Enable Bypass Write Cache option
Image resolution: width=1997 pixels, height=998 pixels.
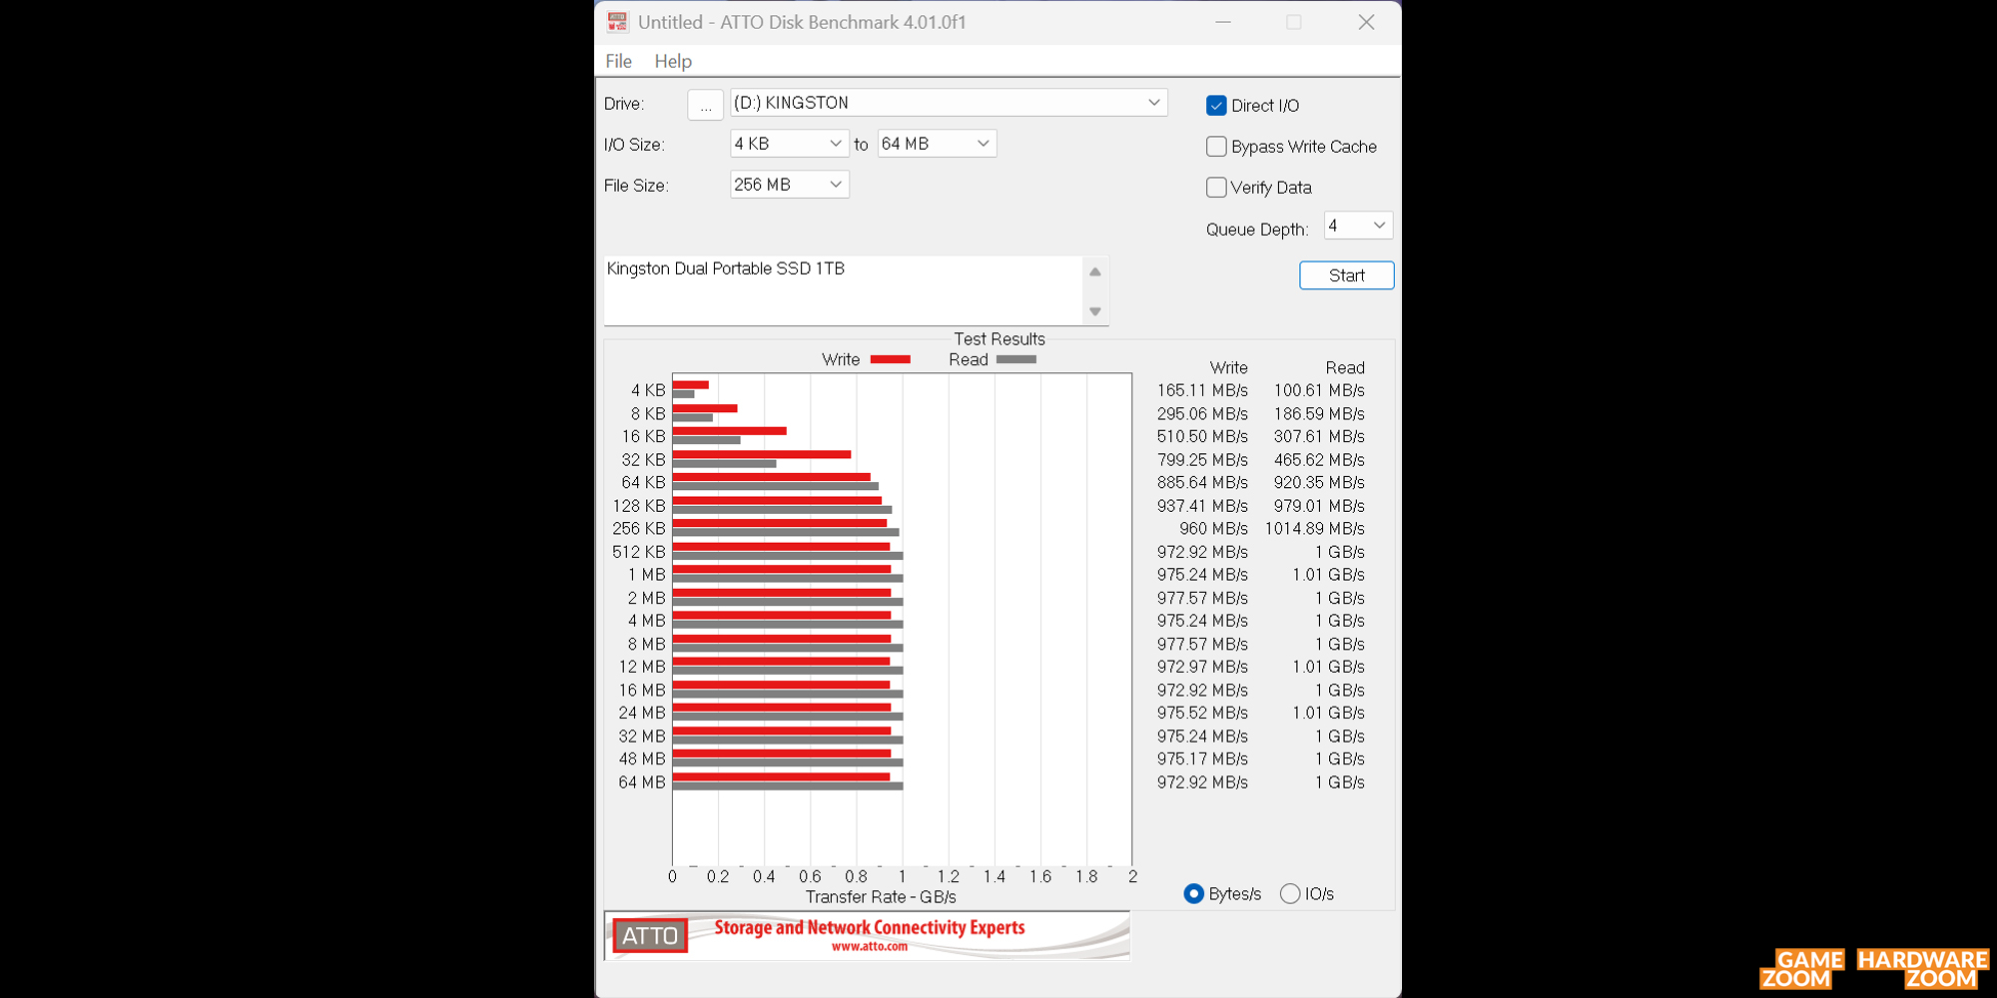pos(1216,147)
